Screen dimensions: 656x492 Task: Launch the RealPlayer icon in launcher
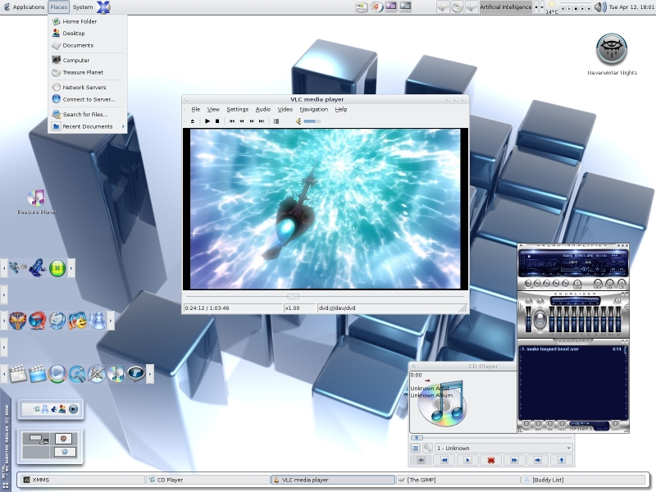pyautogui.click(x=136, y=374)
